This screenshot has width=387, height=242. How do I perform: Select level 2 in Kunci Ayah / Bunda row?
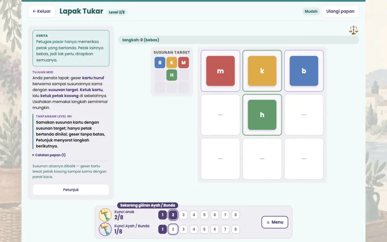click(173, 229)
